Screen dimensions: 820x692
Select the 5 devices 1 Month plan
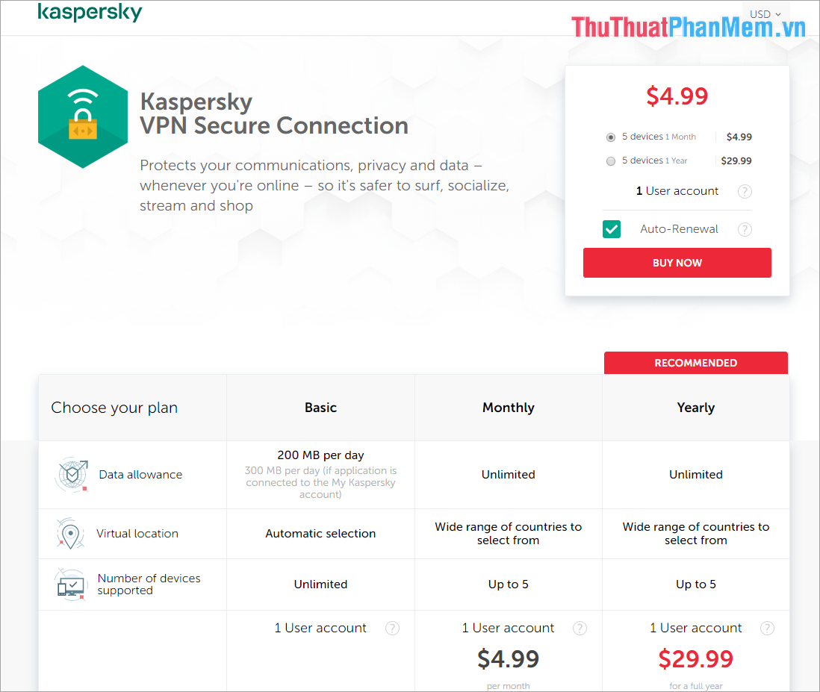pyautogui.click(x=610, y=137)
